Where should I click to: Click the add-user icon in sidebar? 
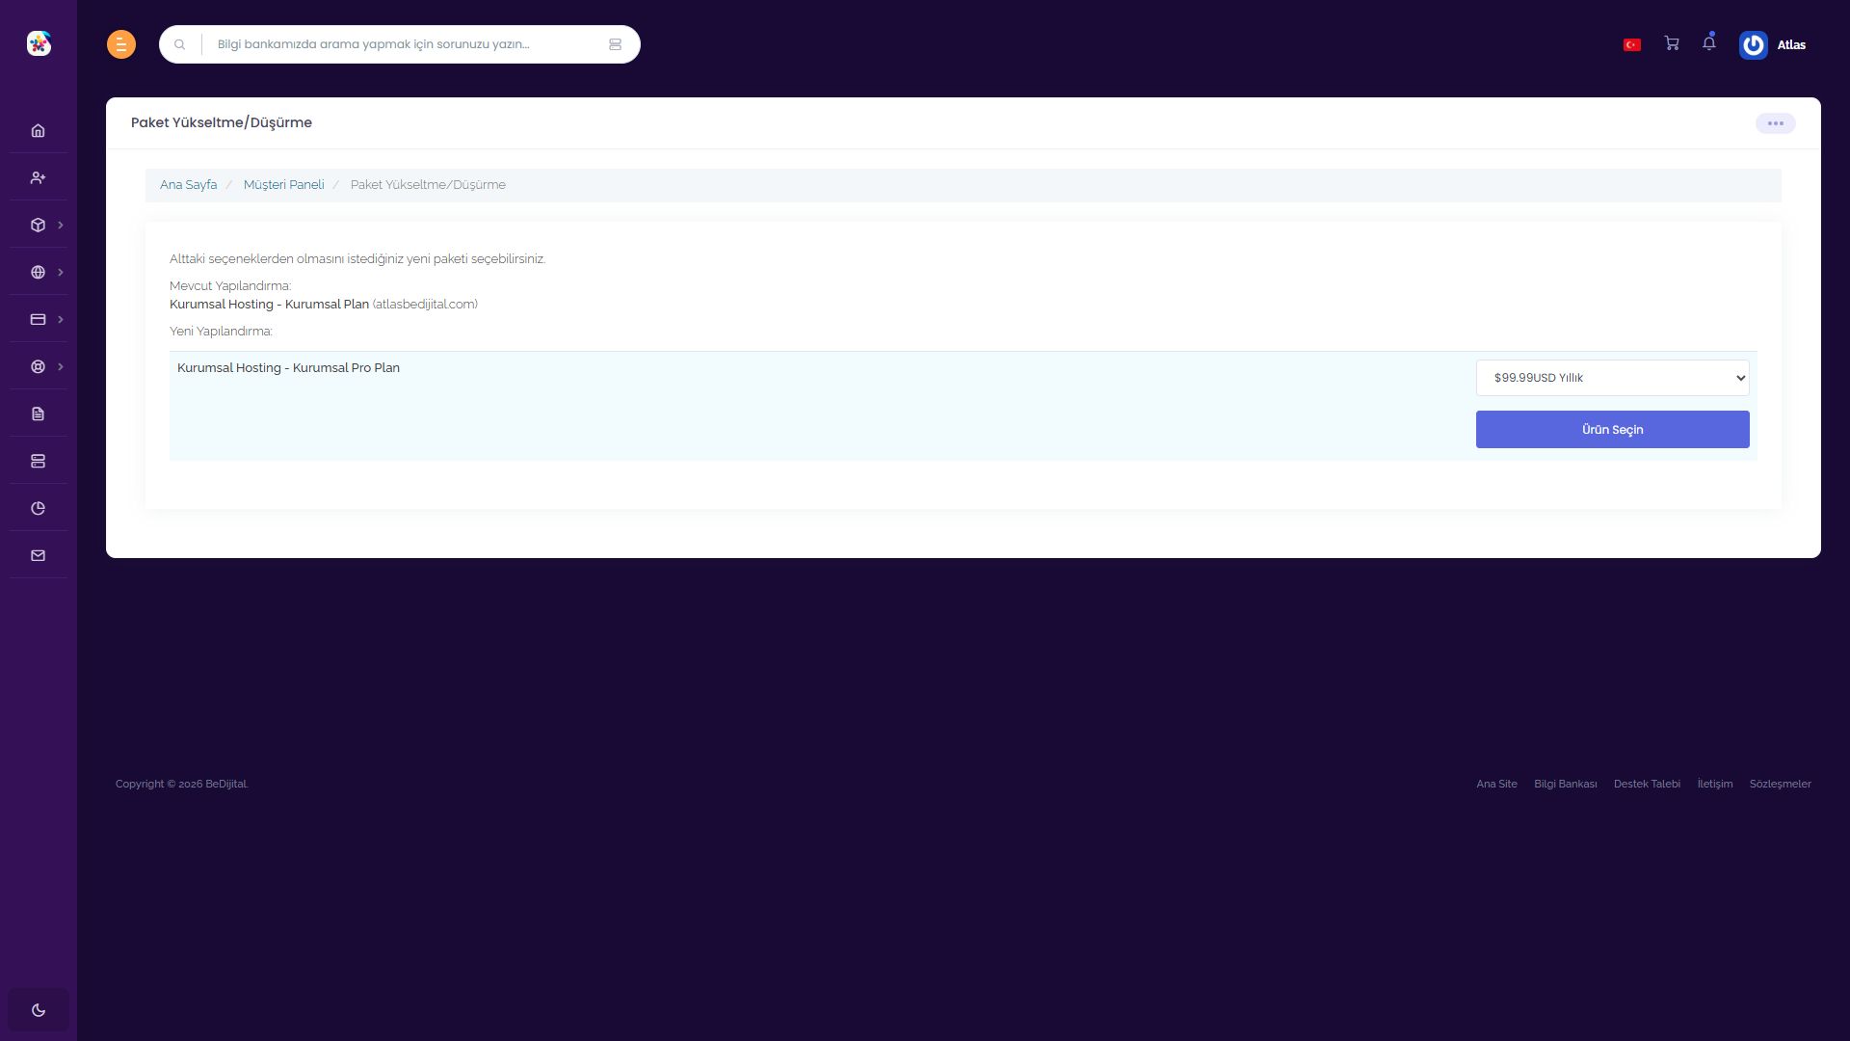[x=38, y=177]
